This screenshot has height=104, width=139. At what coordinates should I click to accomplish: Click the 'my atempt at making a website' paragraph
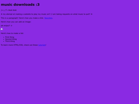pos(47,14)
